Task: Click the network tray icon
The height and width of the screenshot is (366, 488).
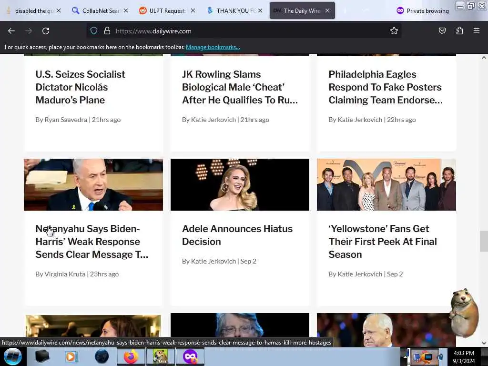Action: (428, 357)
